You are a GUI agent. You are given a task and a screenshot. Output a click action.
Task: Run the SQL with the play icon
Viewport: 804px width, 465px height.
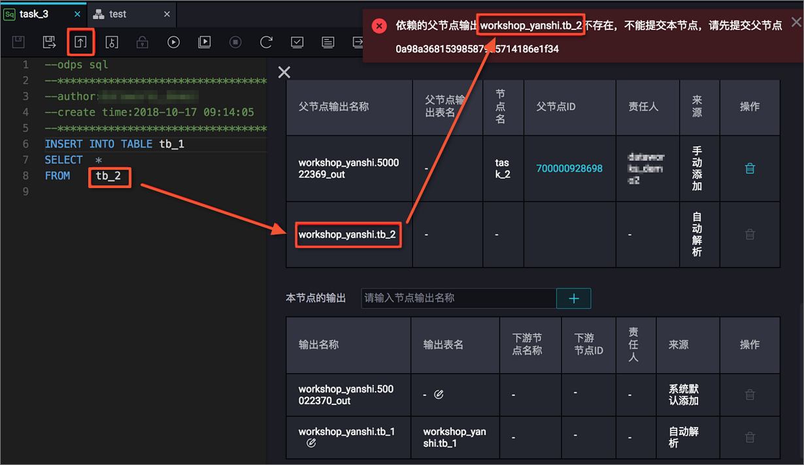(173, 42)
